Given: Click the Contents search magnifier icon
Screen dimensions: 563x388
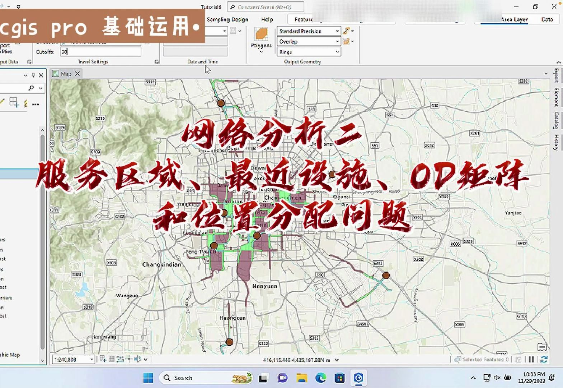Looking at the screenshot, I should pos(31,88).
